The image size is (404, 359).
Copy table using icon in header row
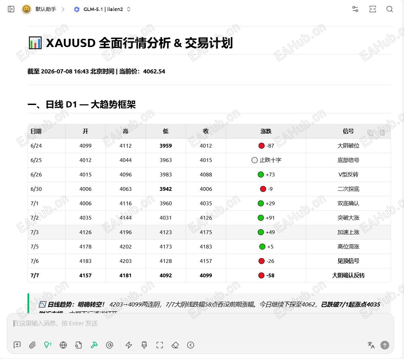click(x=370, y=133)
